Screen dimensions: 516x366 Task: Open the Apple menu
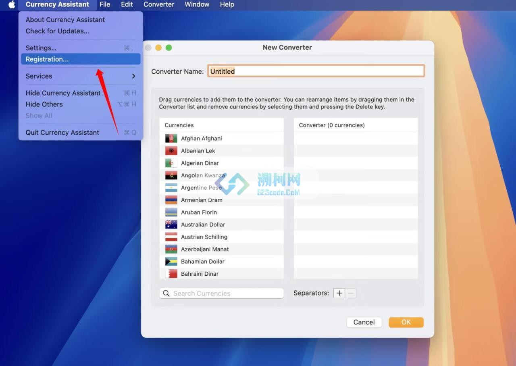pyautogui.click(x=12, y=4)
